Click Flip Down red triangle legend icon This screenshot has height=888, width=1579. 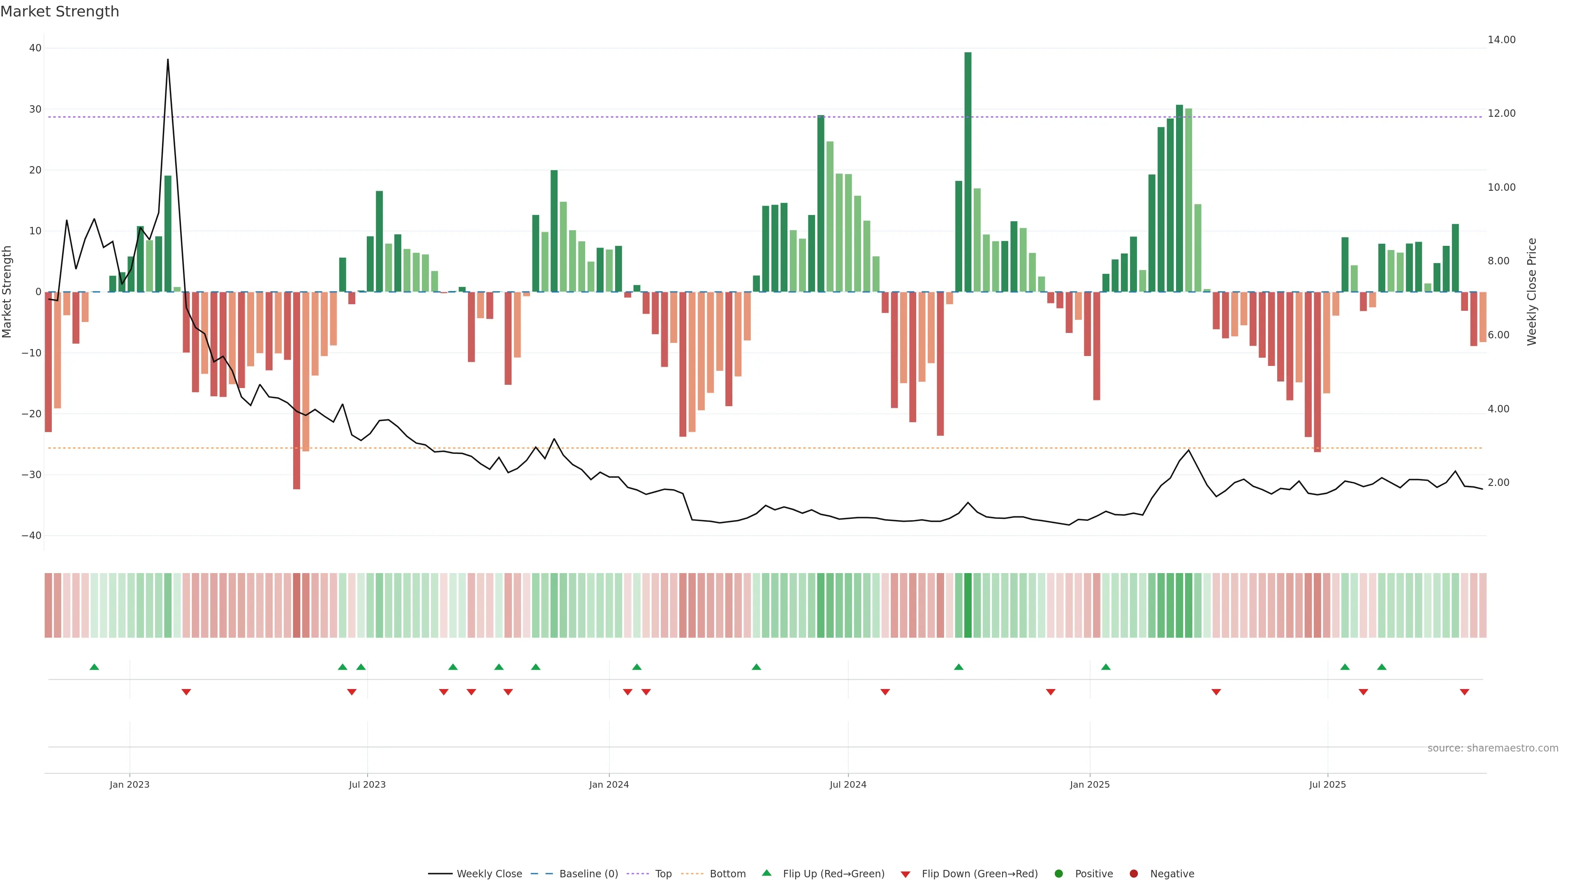pyautogui.click(x=905, y=874)
